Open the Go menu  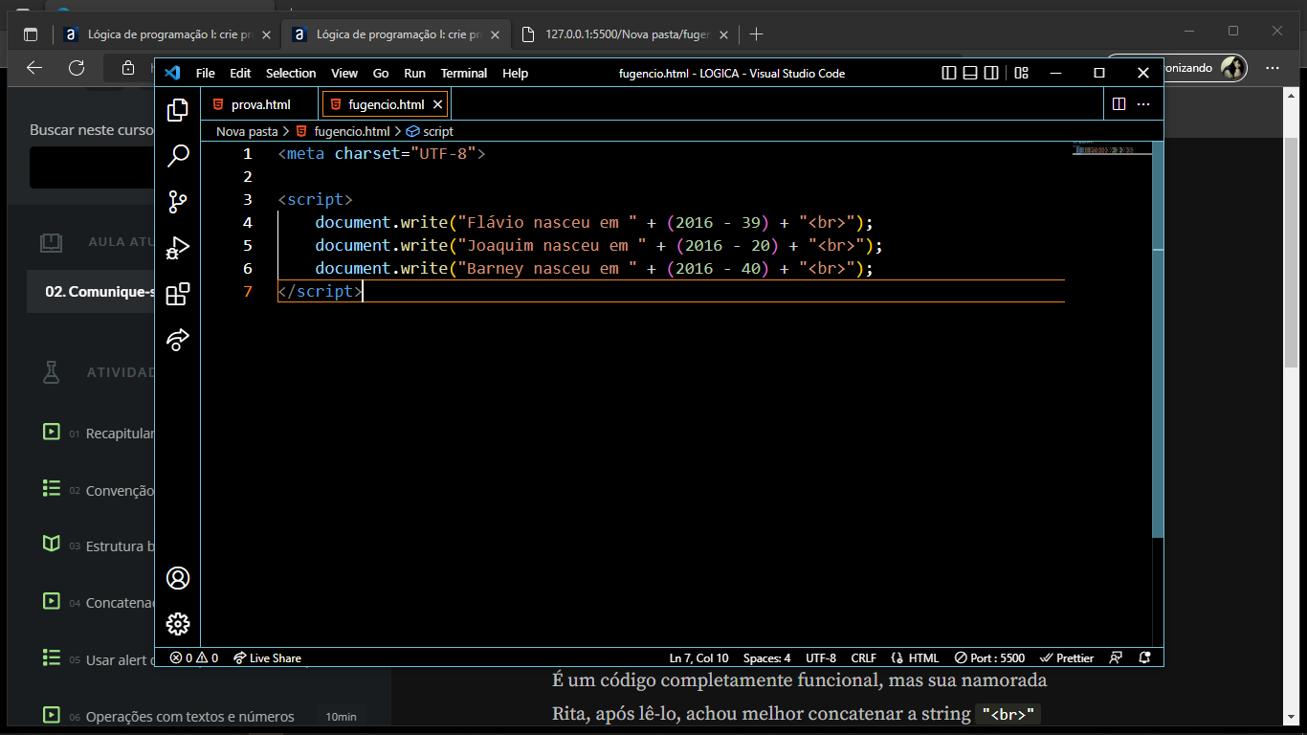tap(381, 73)
